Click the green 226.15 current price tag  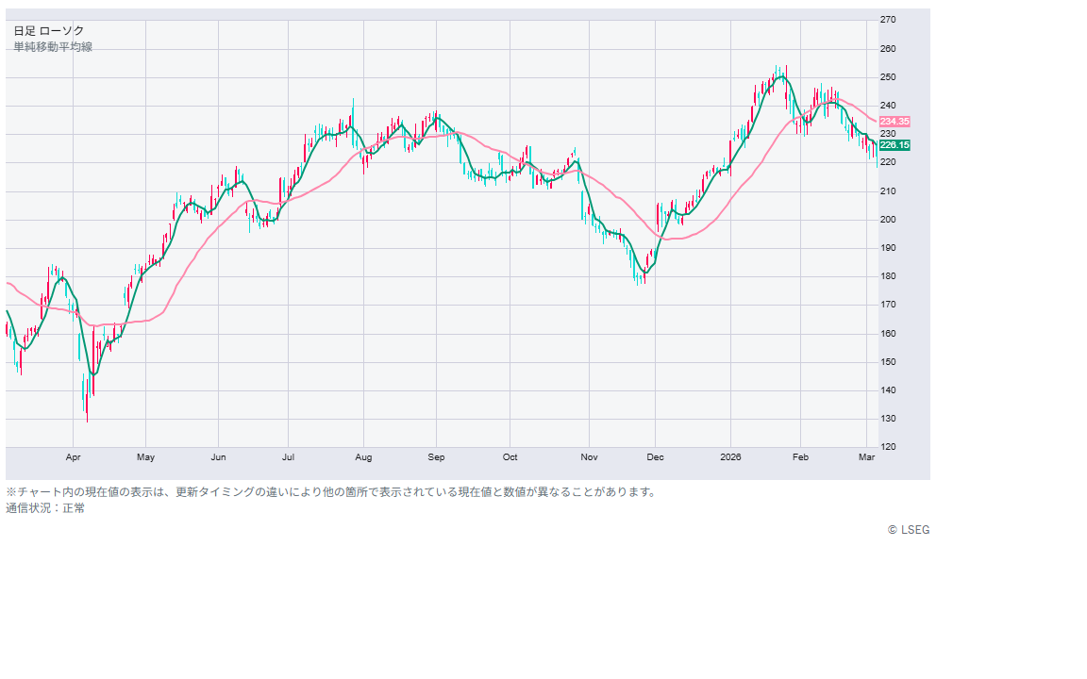pyautogui.click(x=895, y=145)
